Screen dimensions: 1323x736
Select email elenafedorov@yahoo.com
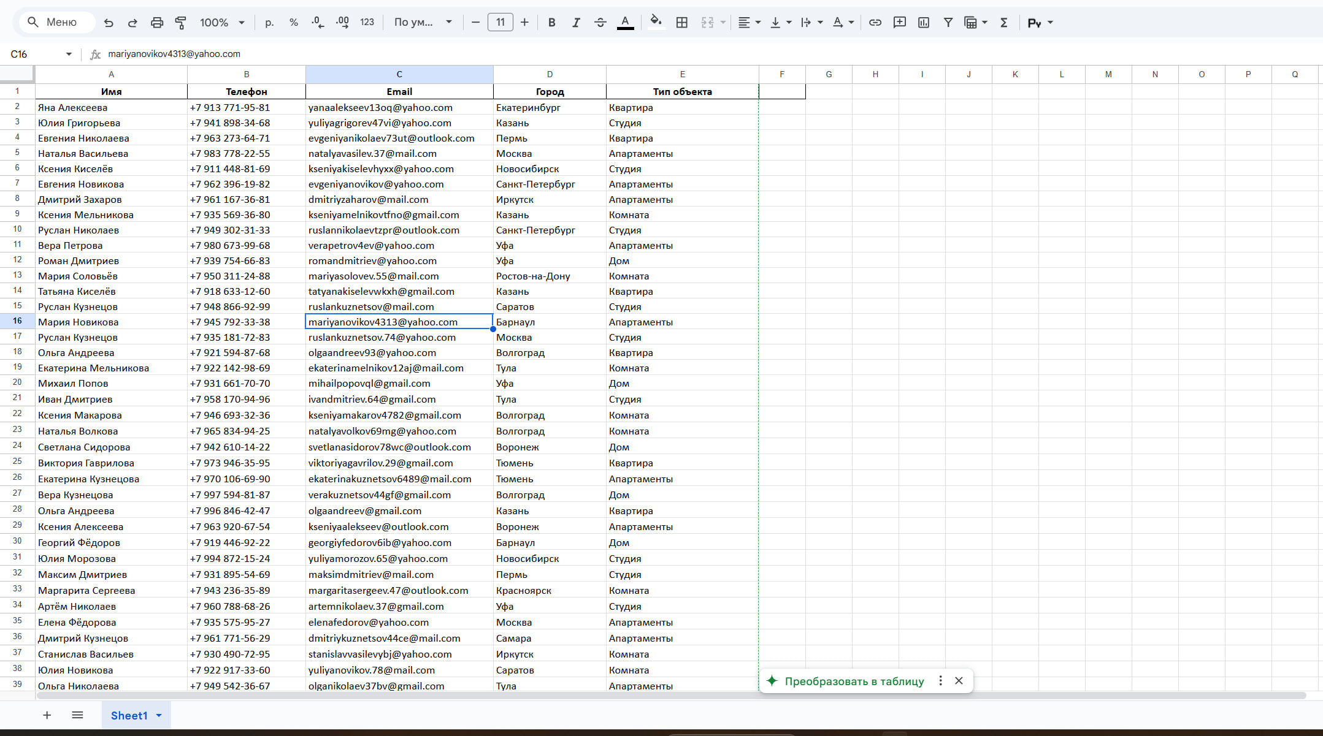point(399,622)
